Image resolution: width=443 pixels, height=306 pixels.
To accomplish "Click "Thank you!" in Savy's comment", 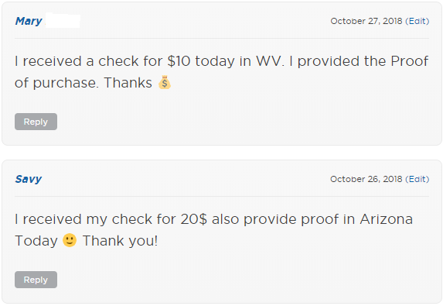I will click(120, 241).
